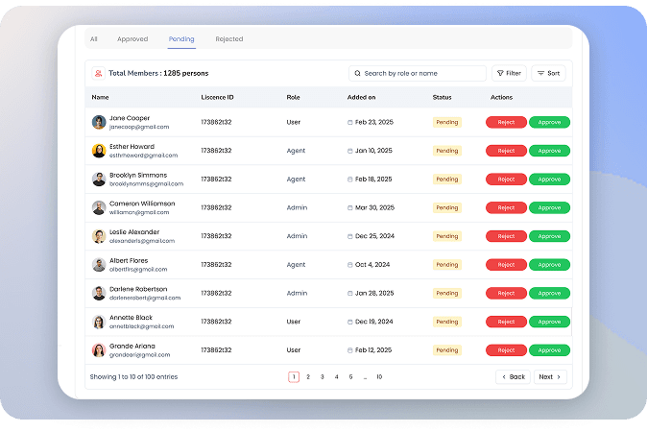Click Pending status badge for Grande Ariana
The height and width of the screenshot is (432, 647).
point(447,349)
